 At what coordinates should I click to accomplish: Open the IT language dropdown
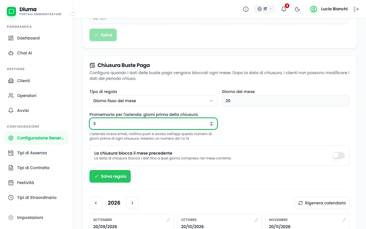(265, 9)
